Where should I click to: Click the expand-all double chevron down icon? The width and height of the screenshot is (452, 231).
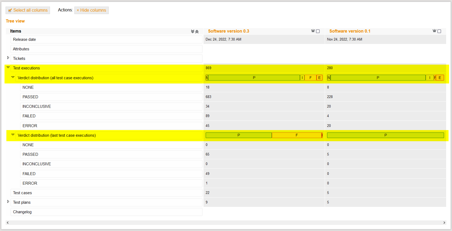click(193, 32)
